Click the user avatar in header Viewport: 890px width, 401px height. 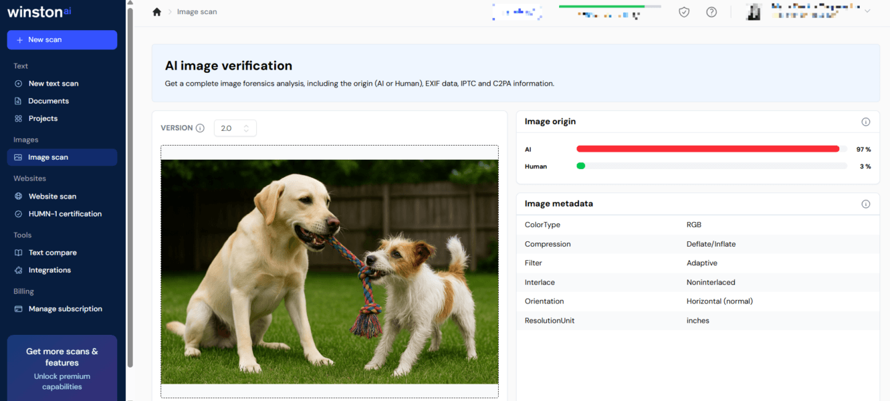coord(754,11)
